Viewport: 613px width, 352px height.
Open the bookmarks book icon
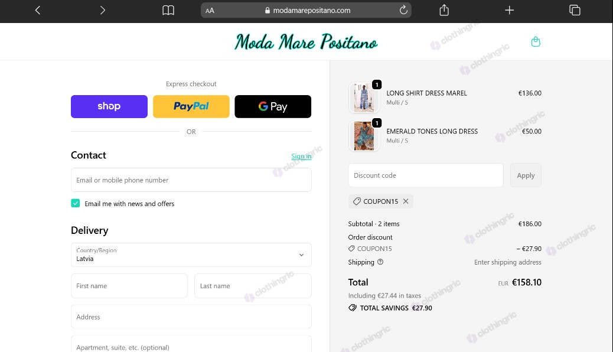[168, 10]
